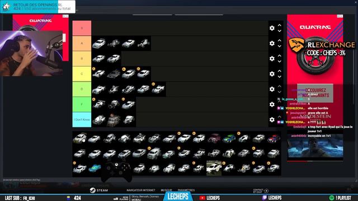Move tier B row up with arrow
Viewport: 358px width, 201px height.
280,56
